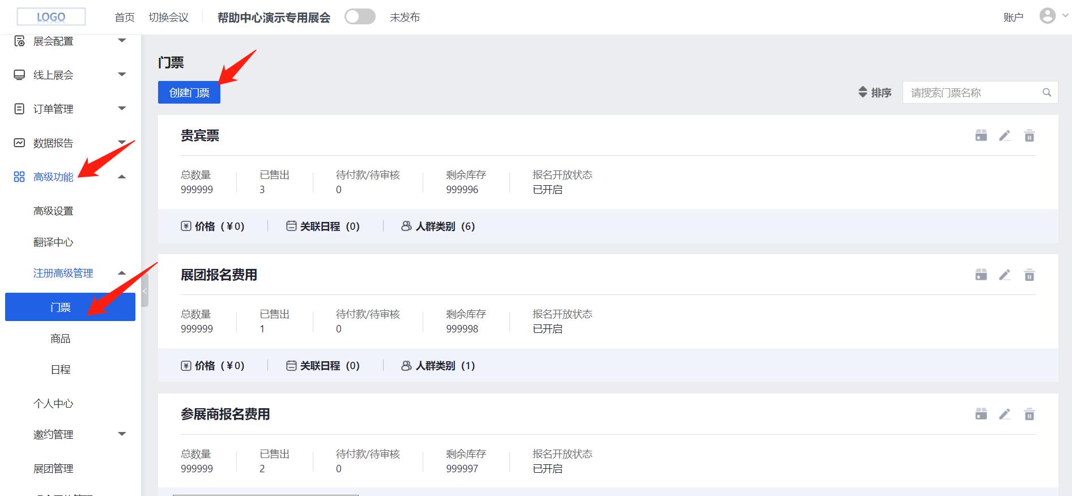
Task: Focus the 请搜索门票名称 search field
Action: (x=973, y=92)
